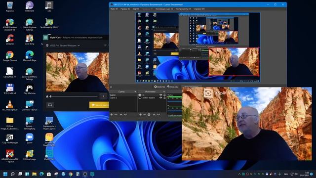Open the Вид menu in OBS
The image size is (316, 178).
click(136, 9)
